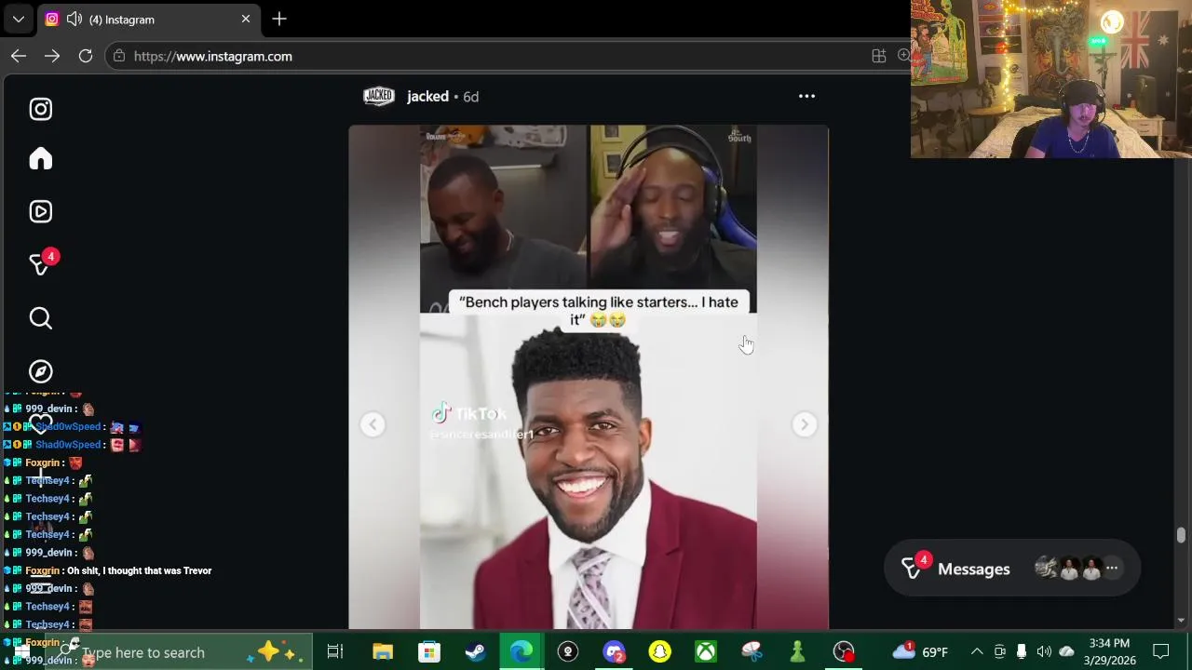Screen dimensions: 1192x670
Task: Show previous slide in carousel
Action: 372,424
